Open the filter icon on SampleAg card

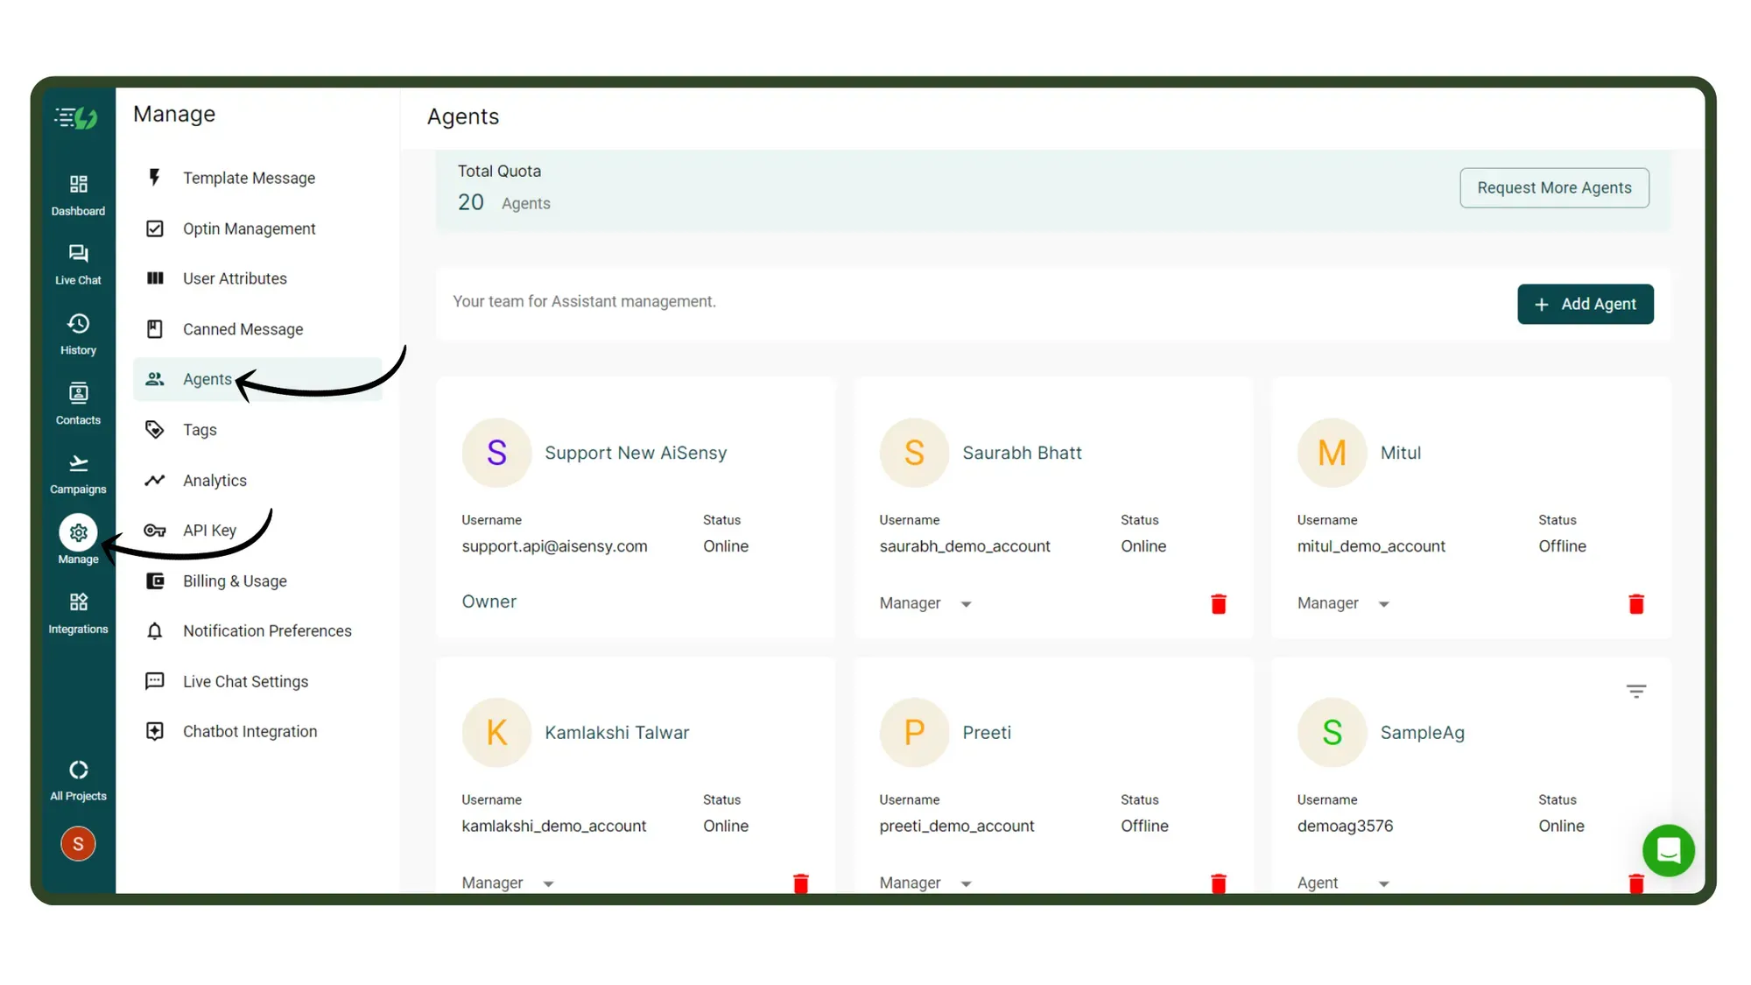[x=1636, y=690]
